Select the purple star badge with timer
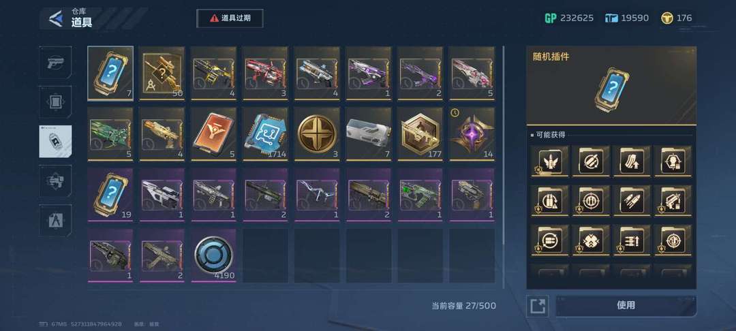Image resolution: width=736 pixels, height=331 pixels. pos(472,134)
